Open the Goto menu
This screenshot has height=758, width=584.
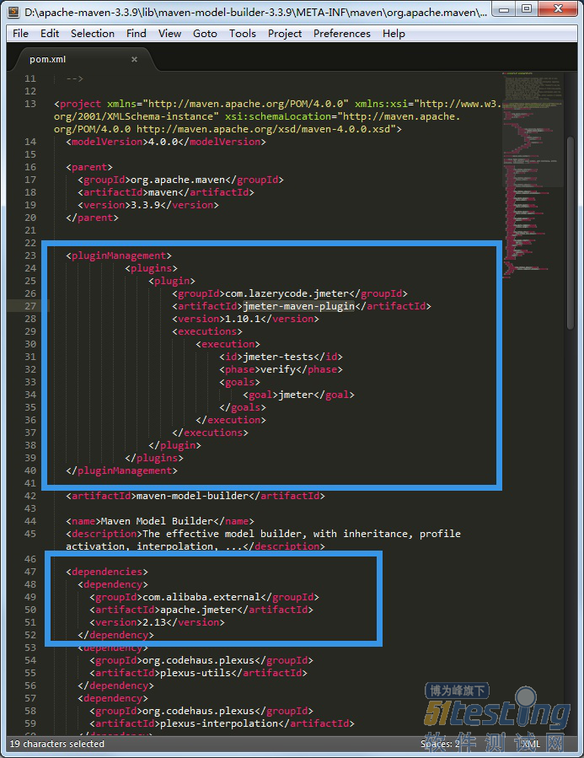click(205, 34)
